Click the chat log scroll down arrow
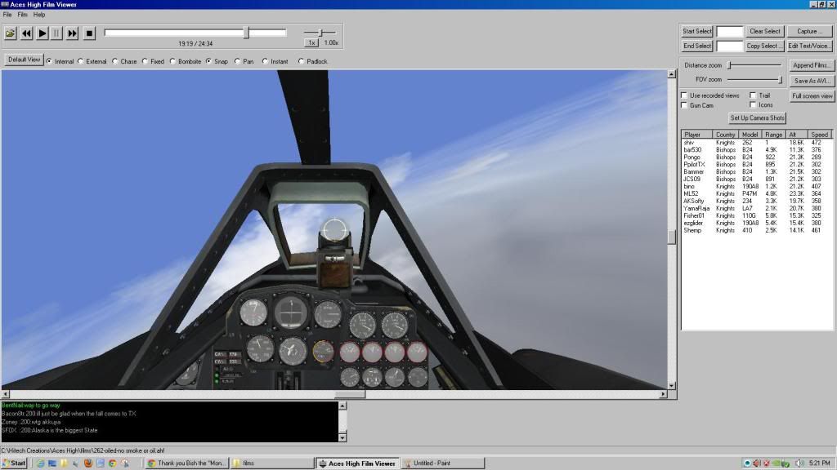 (342, 437)
